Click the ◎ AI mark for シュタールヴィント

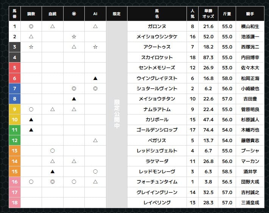(x=95, y=89)
